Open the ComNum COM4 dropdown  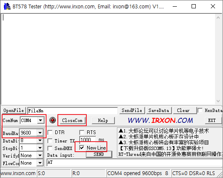click(41, 120)
